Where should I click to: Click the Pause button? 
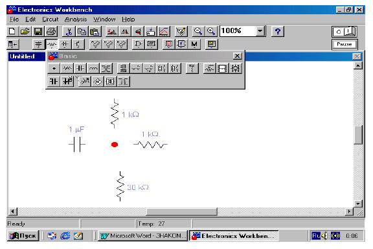point(345,44)
